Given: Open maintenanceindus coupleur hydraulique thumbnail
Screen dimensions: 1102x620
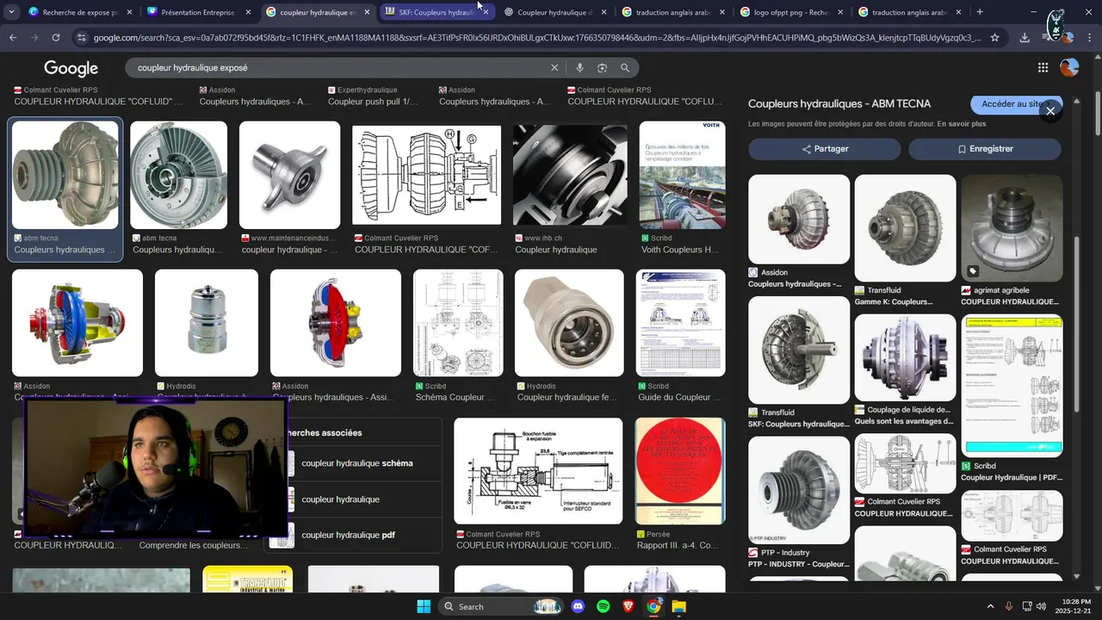Looking at the screenshot, I should click(x=290, y=175).
